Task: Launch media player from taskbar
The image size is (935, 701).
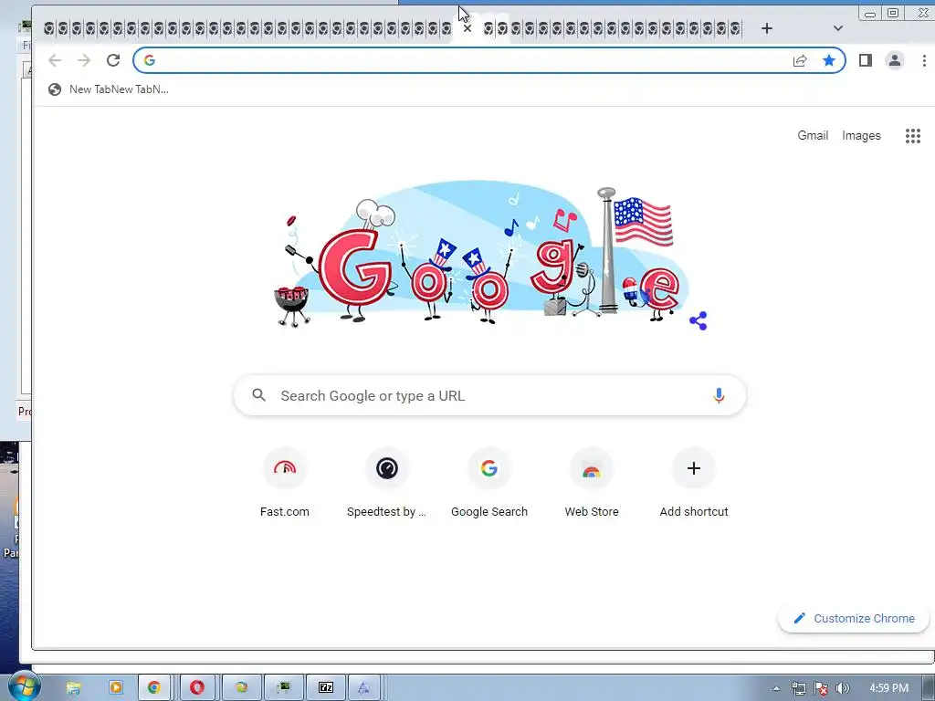Action: [116, 688]
